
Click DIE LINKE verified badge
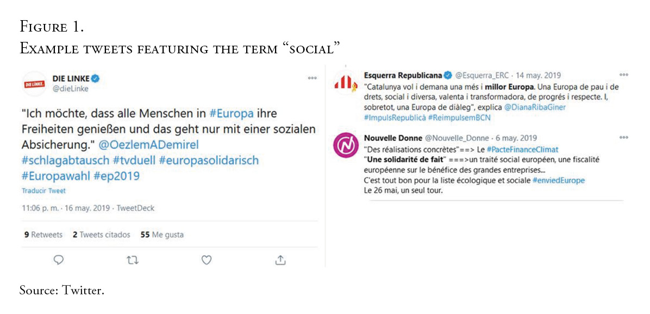96,78
